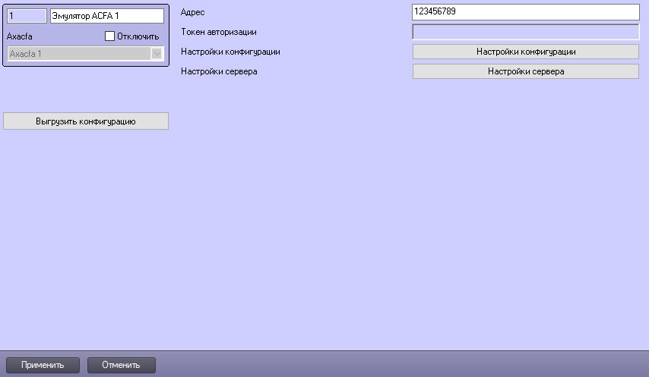Click the Настройки сервера label on the left
Viewport: 649px width, 377px height.
tap(219, 71)
